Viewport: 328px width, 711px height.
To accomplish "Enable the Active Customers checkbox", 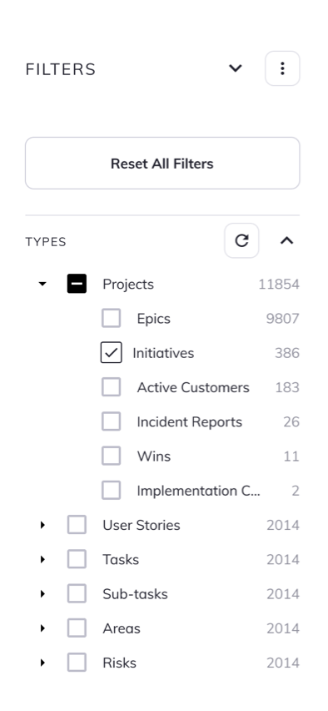I will [112, 387].
